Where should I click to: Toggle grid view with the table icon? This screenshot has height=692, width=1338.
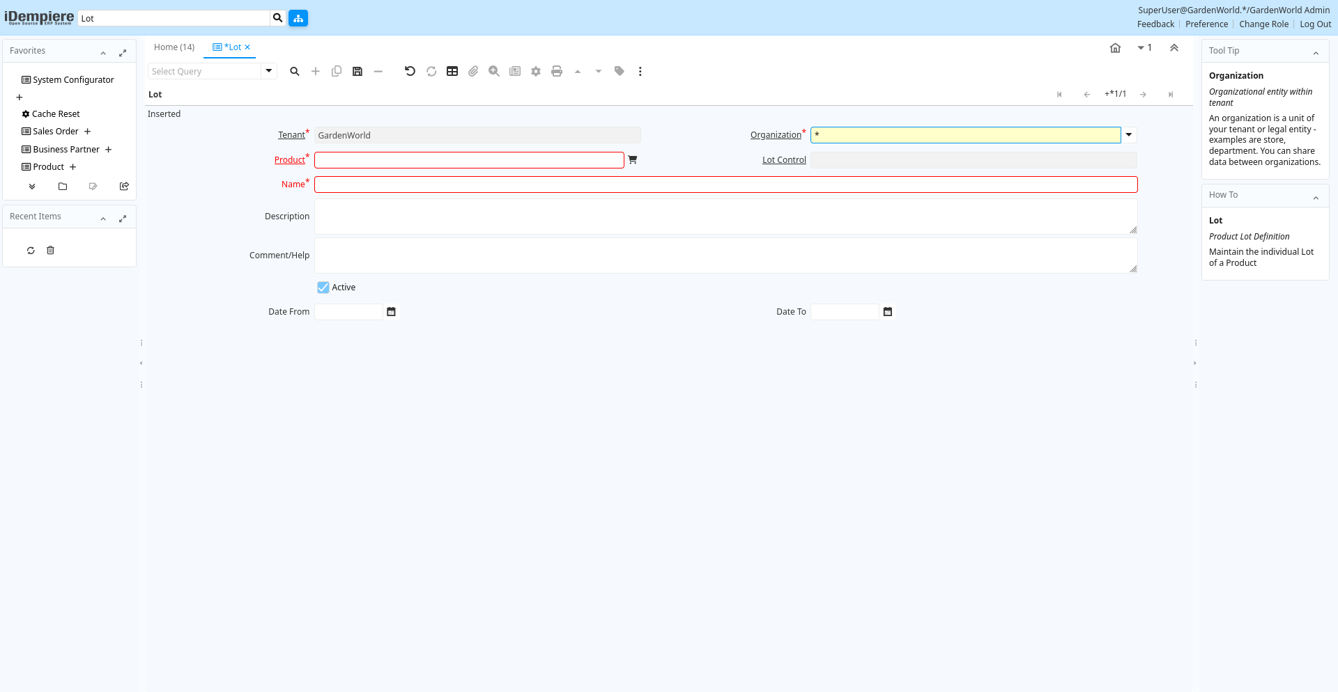(x=452, y=72)
